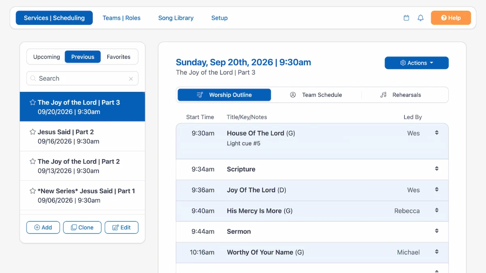The width and height of the screenshot is (486, 273).
Task: Open Services | Scheduling section
Action: tap(54, 18)
